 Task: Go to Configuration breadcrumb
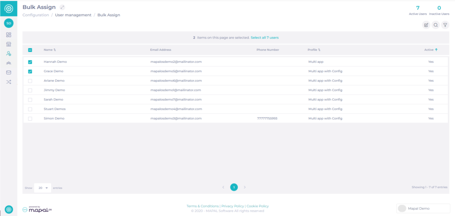click(36, 15)
